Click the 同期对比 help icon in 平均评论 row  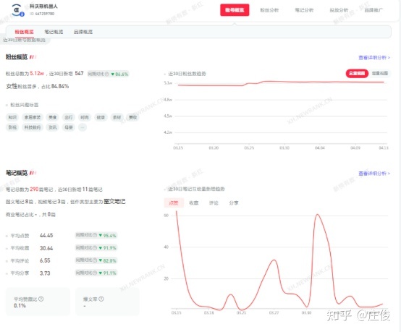pyautogui.click(x=95, y=260)
